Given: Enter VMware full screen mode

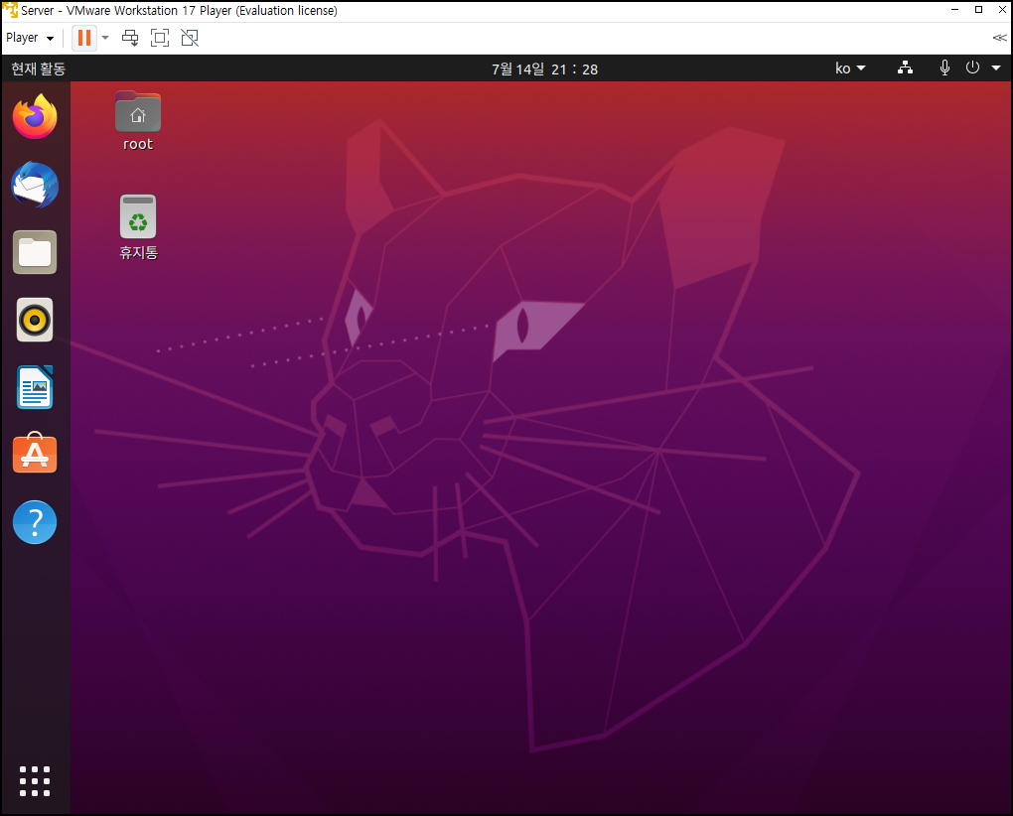Looking at the screenshot, I should click(x=160, y=38).
